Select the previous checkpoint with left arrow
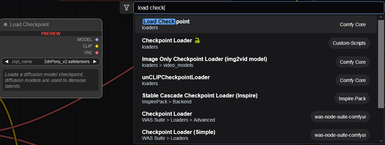Screen dimensions: 385x145 tap(7, 62)
